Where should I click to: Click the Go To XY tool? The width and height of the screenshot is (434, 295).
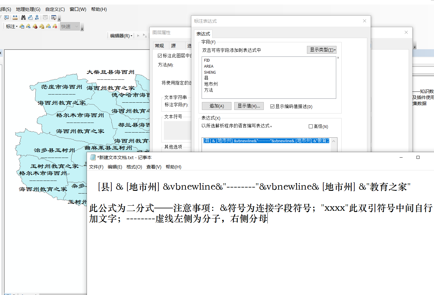(x=37, y=17)
